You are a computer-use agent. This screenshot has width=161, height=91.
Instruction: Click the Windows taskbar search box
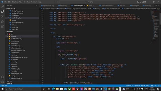coord(23,89)
